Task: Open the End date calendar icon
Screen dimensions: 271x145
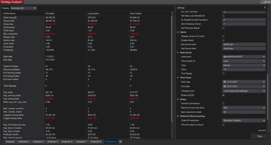Action: (225, 86)
